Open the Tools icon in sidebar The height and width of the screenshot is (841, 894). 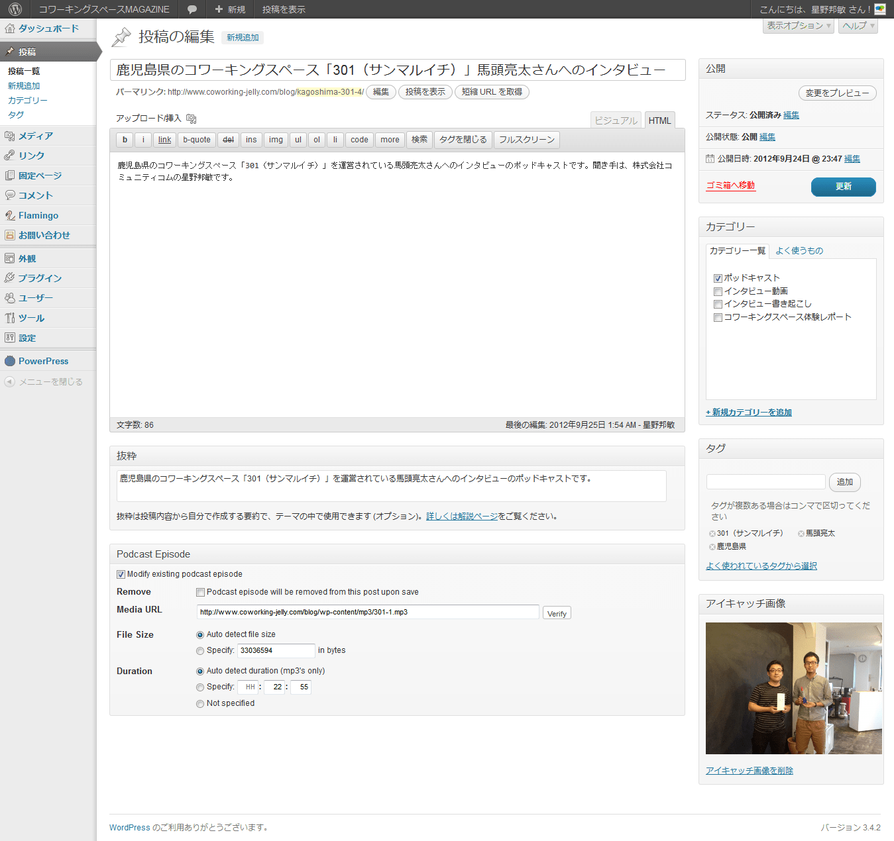pos(10,318)
